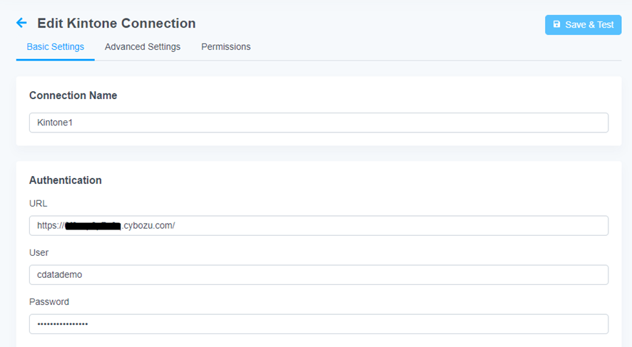Click the URL field label

[39, 203]
